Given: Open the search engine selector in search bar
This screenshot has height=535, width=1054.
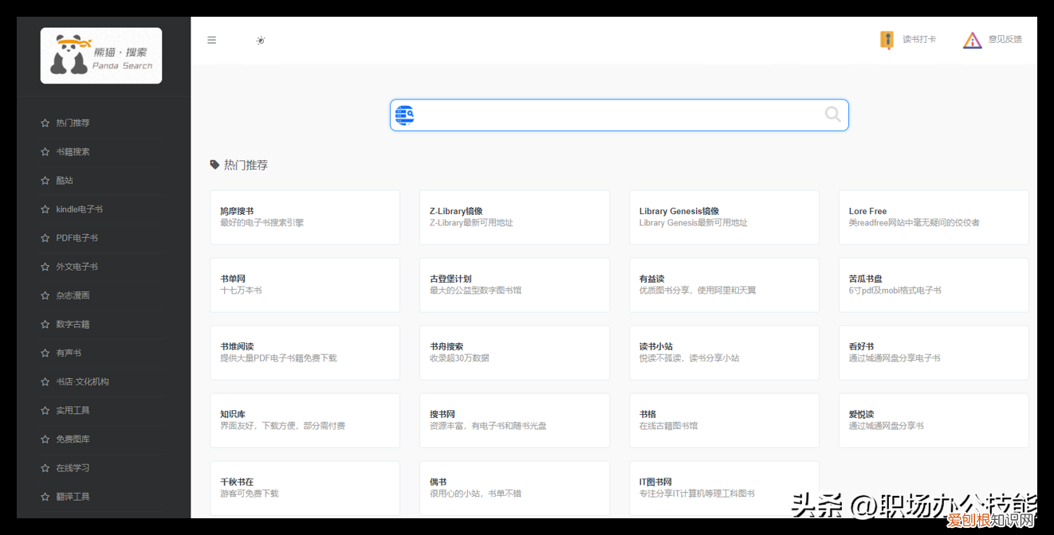Looking at the screenshot, I should coord(405,115).
